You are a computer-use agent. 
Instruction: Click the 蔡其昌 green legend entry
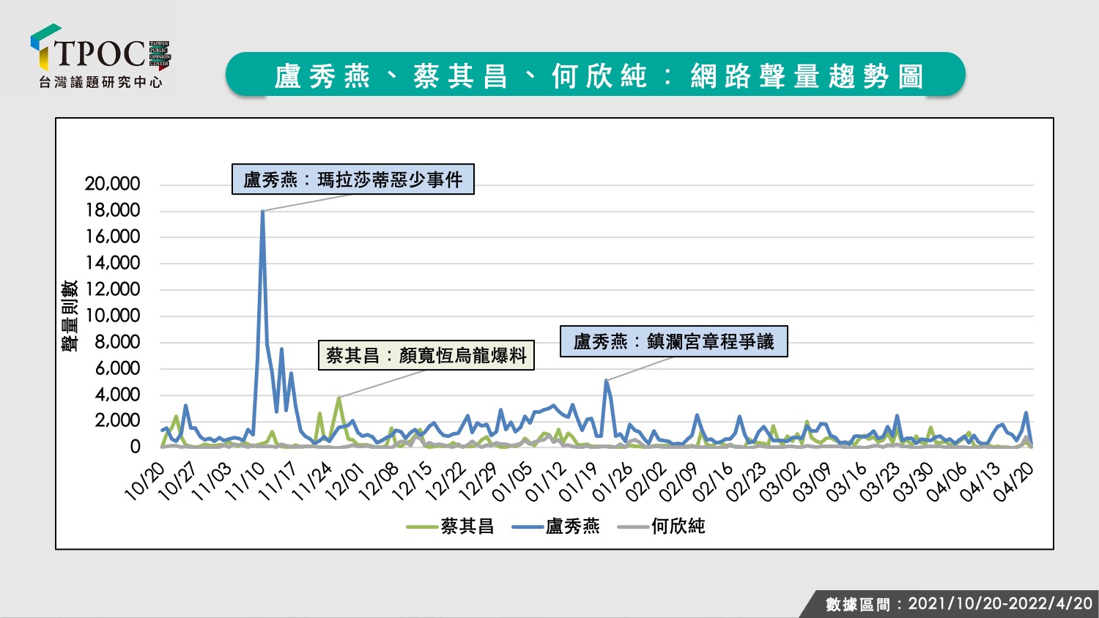(x=450, y=526)
